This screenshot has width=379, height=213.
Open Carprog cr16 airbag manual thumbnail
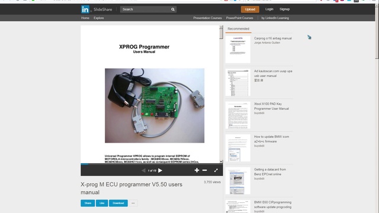(x=238, y=50)
